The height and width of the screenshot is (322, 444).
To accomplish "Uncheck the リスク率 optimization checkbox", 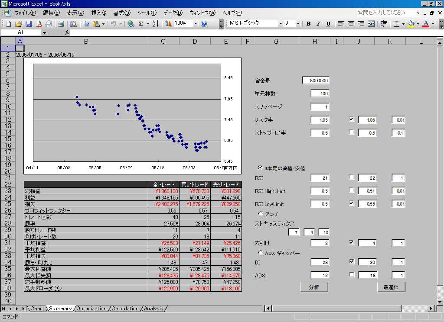I will [352, 119].
